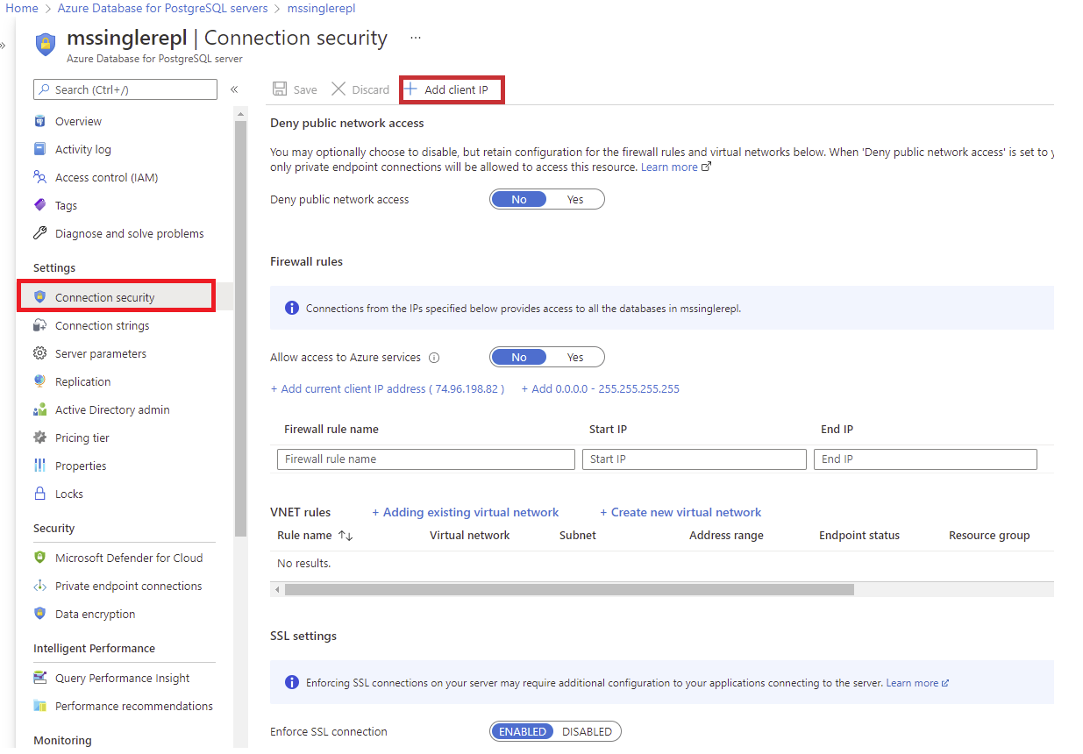The width and height of the screenshot is (1083, 754).
Task: Set Allow access to Azure services to No
Action: (x=519, y=357)
